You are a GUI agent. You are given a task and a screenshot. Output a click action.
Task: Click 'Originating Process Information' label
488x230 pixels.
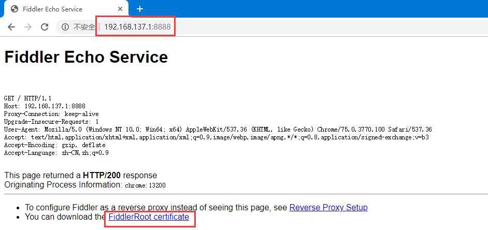coord(63,185)
